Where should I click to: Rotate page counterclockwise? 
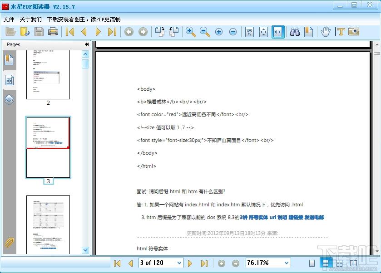click(174, 32)
